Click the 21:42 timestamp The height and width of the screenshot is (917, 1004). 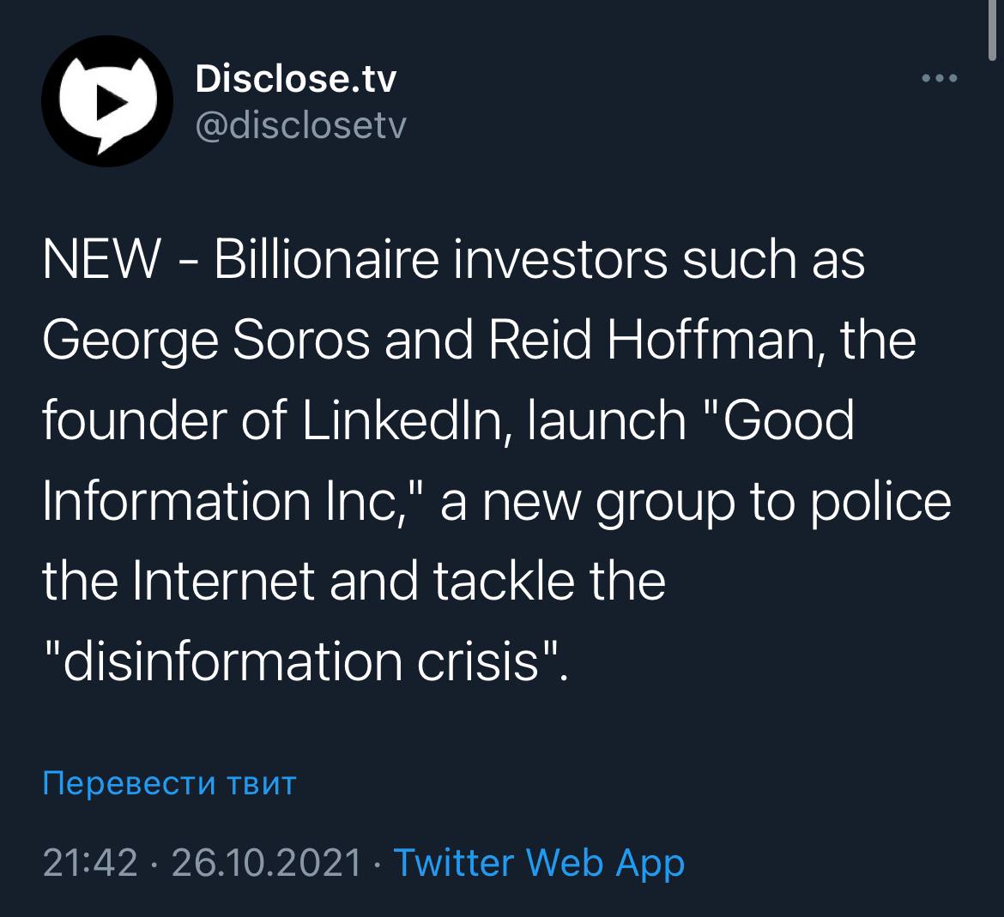click(x=90, y=862)
